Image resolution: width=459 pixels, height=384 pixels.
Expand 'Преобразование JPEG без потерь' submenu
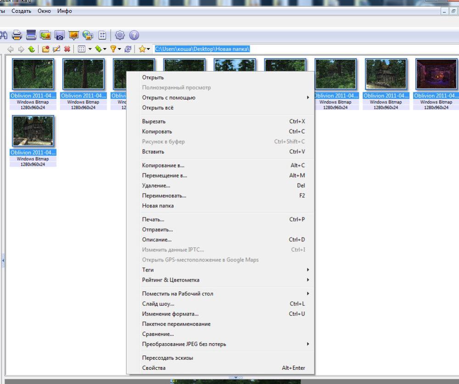click(x=308, y=344)
